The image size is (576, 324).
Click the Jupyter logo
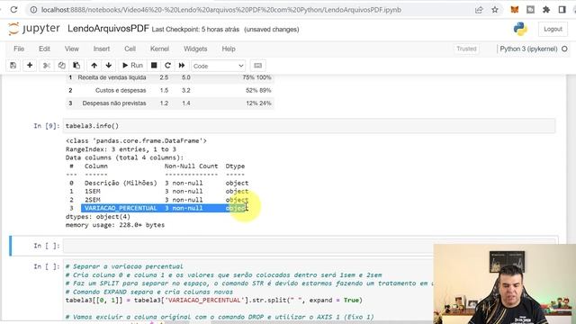pyautogui.click(x=34, y=29)
